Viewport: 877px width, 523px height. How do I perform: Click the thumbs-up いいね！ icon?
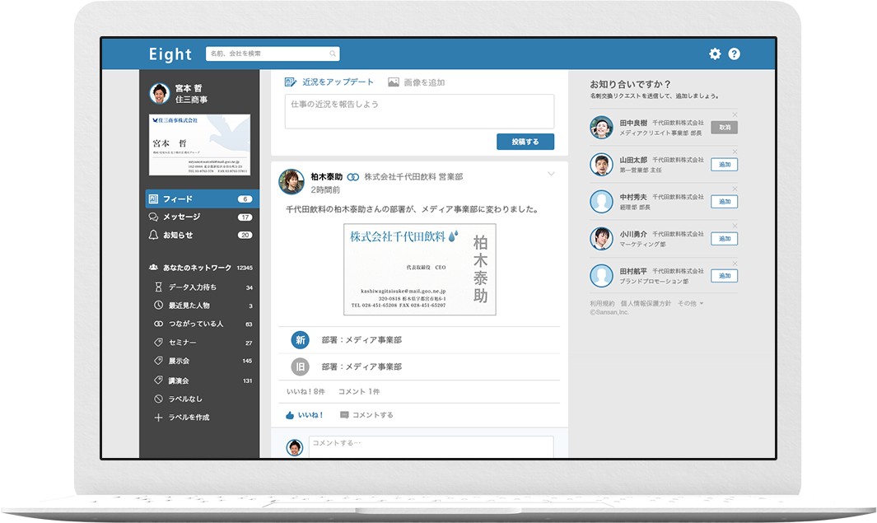click(290, 415)
